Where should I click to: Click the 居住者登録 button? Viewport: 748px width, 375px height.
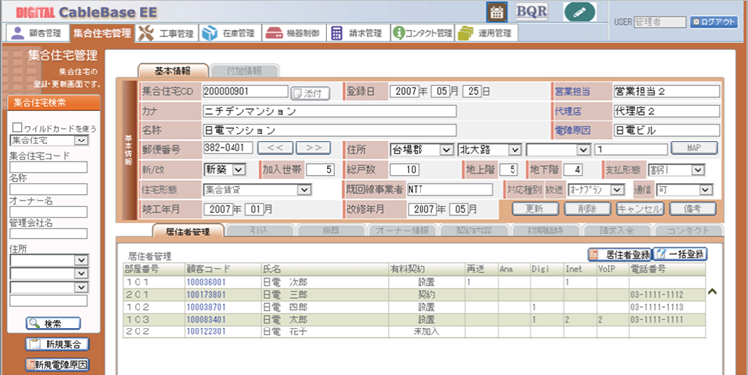618,254
